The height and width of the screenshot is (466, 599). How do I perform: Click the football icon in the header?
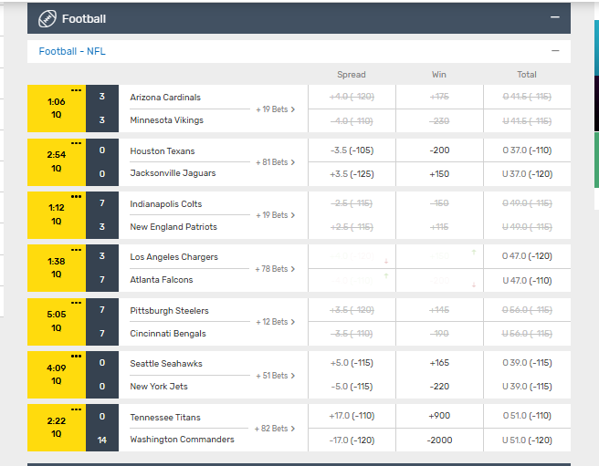[47, 18]
